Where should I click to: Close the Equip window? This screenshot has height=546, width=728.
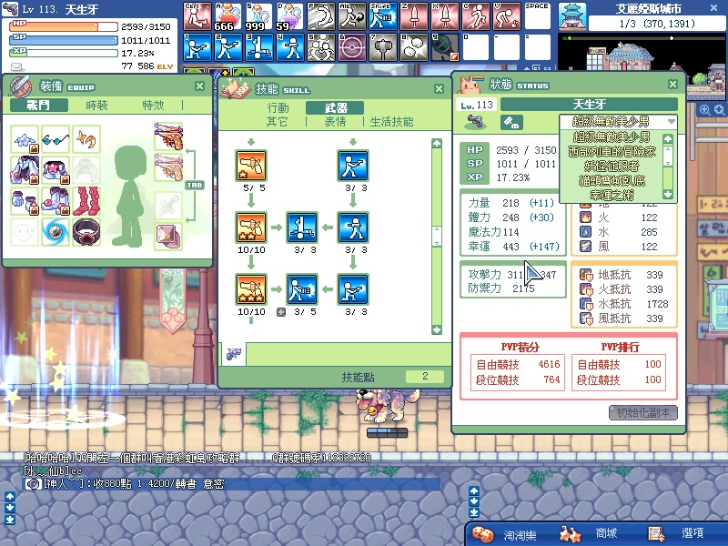(199, 86)
